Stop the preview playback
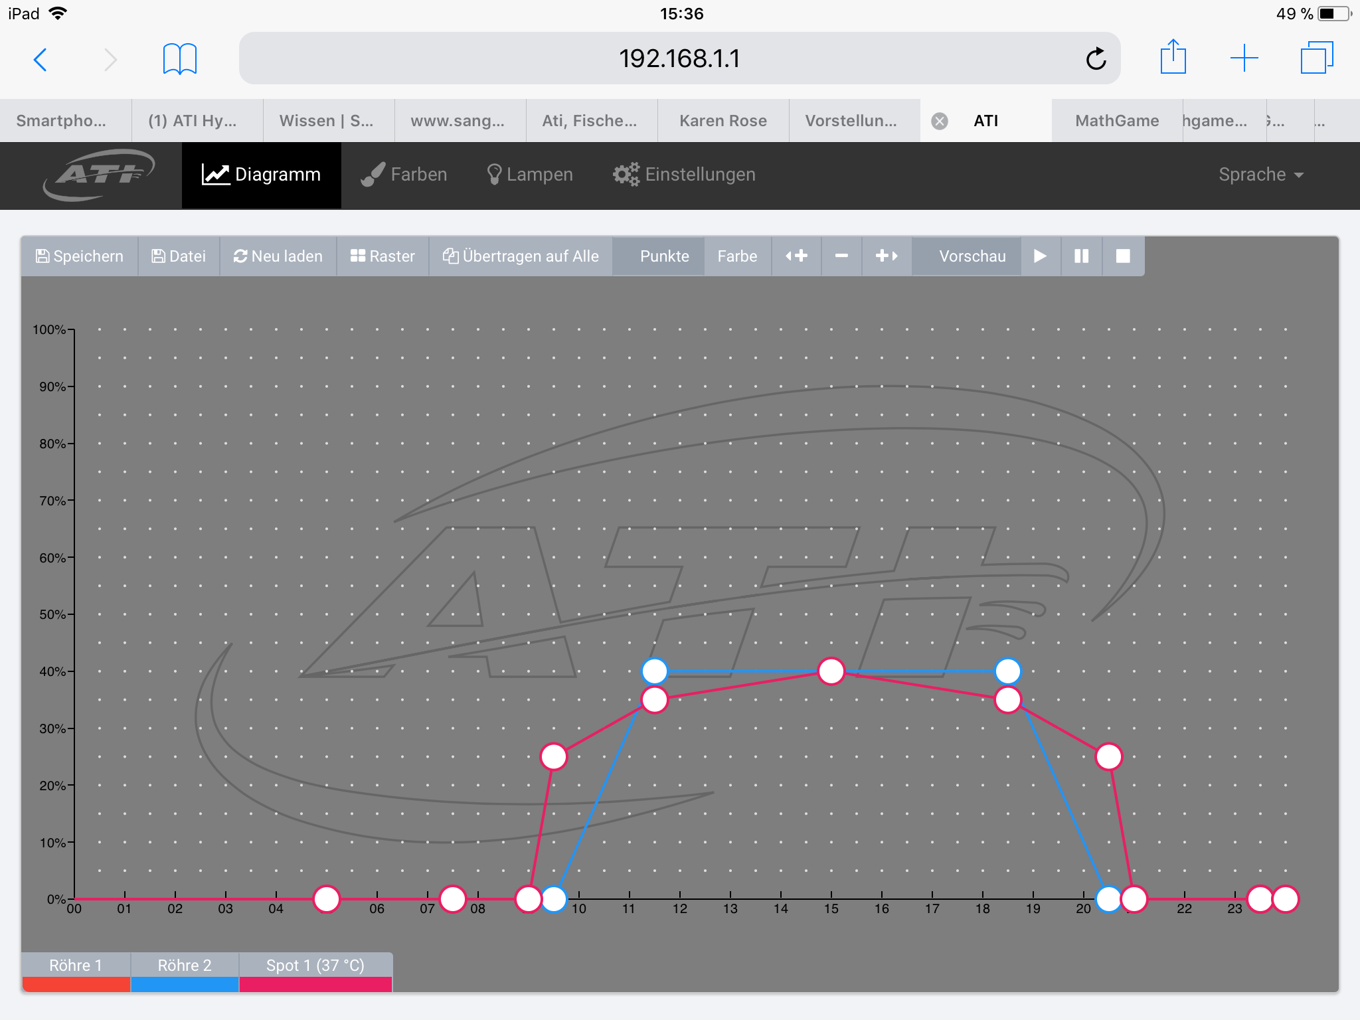 coord(1123,256)
